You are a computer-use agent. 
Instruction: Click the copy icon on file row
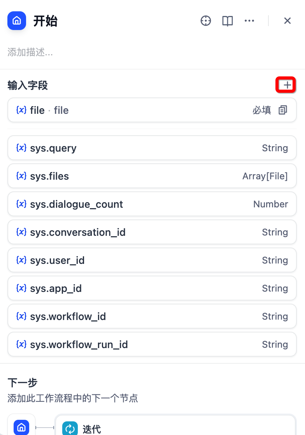[283, 110]
